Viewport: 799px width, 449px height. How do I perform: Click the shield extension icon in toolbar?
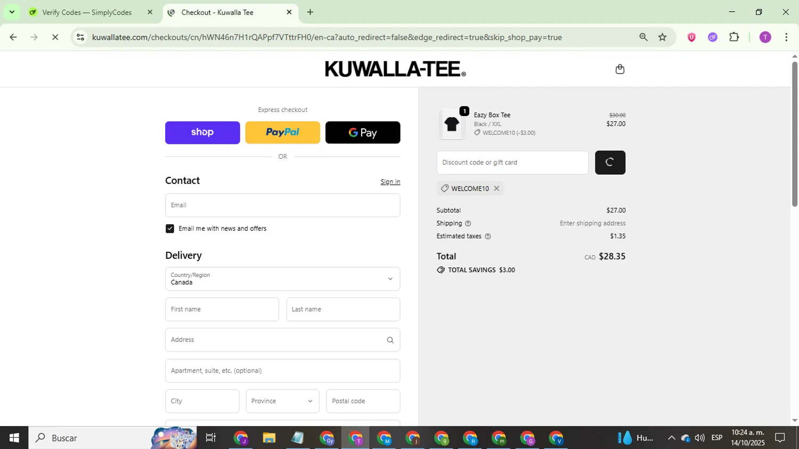[691, 37]
